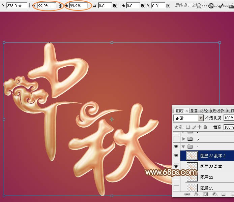Viewport: 234px width, 202px height.
Task: Open the fx layer style menu
Action: [196, 194]
